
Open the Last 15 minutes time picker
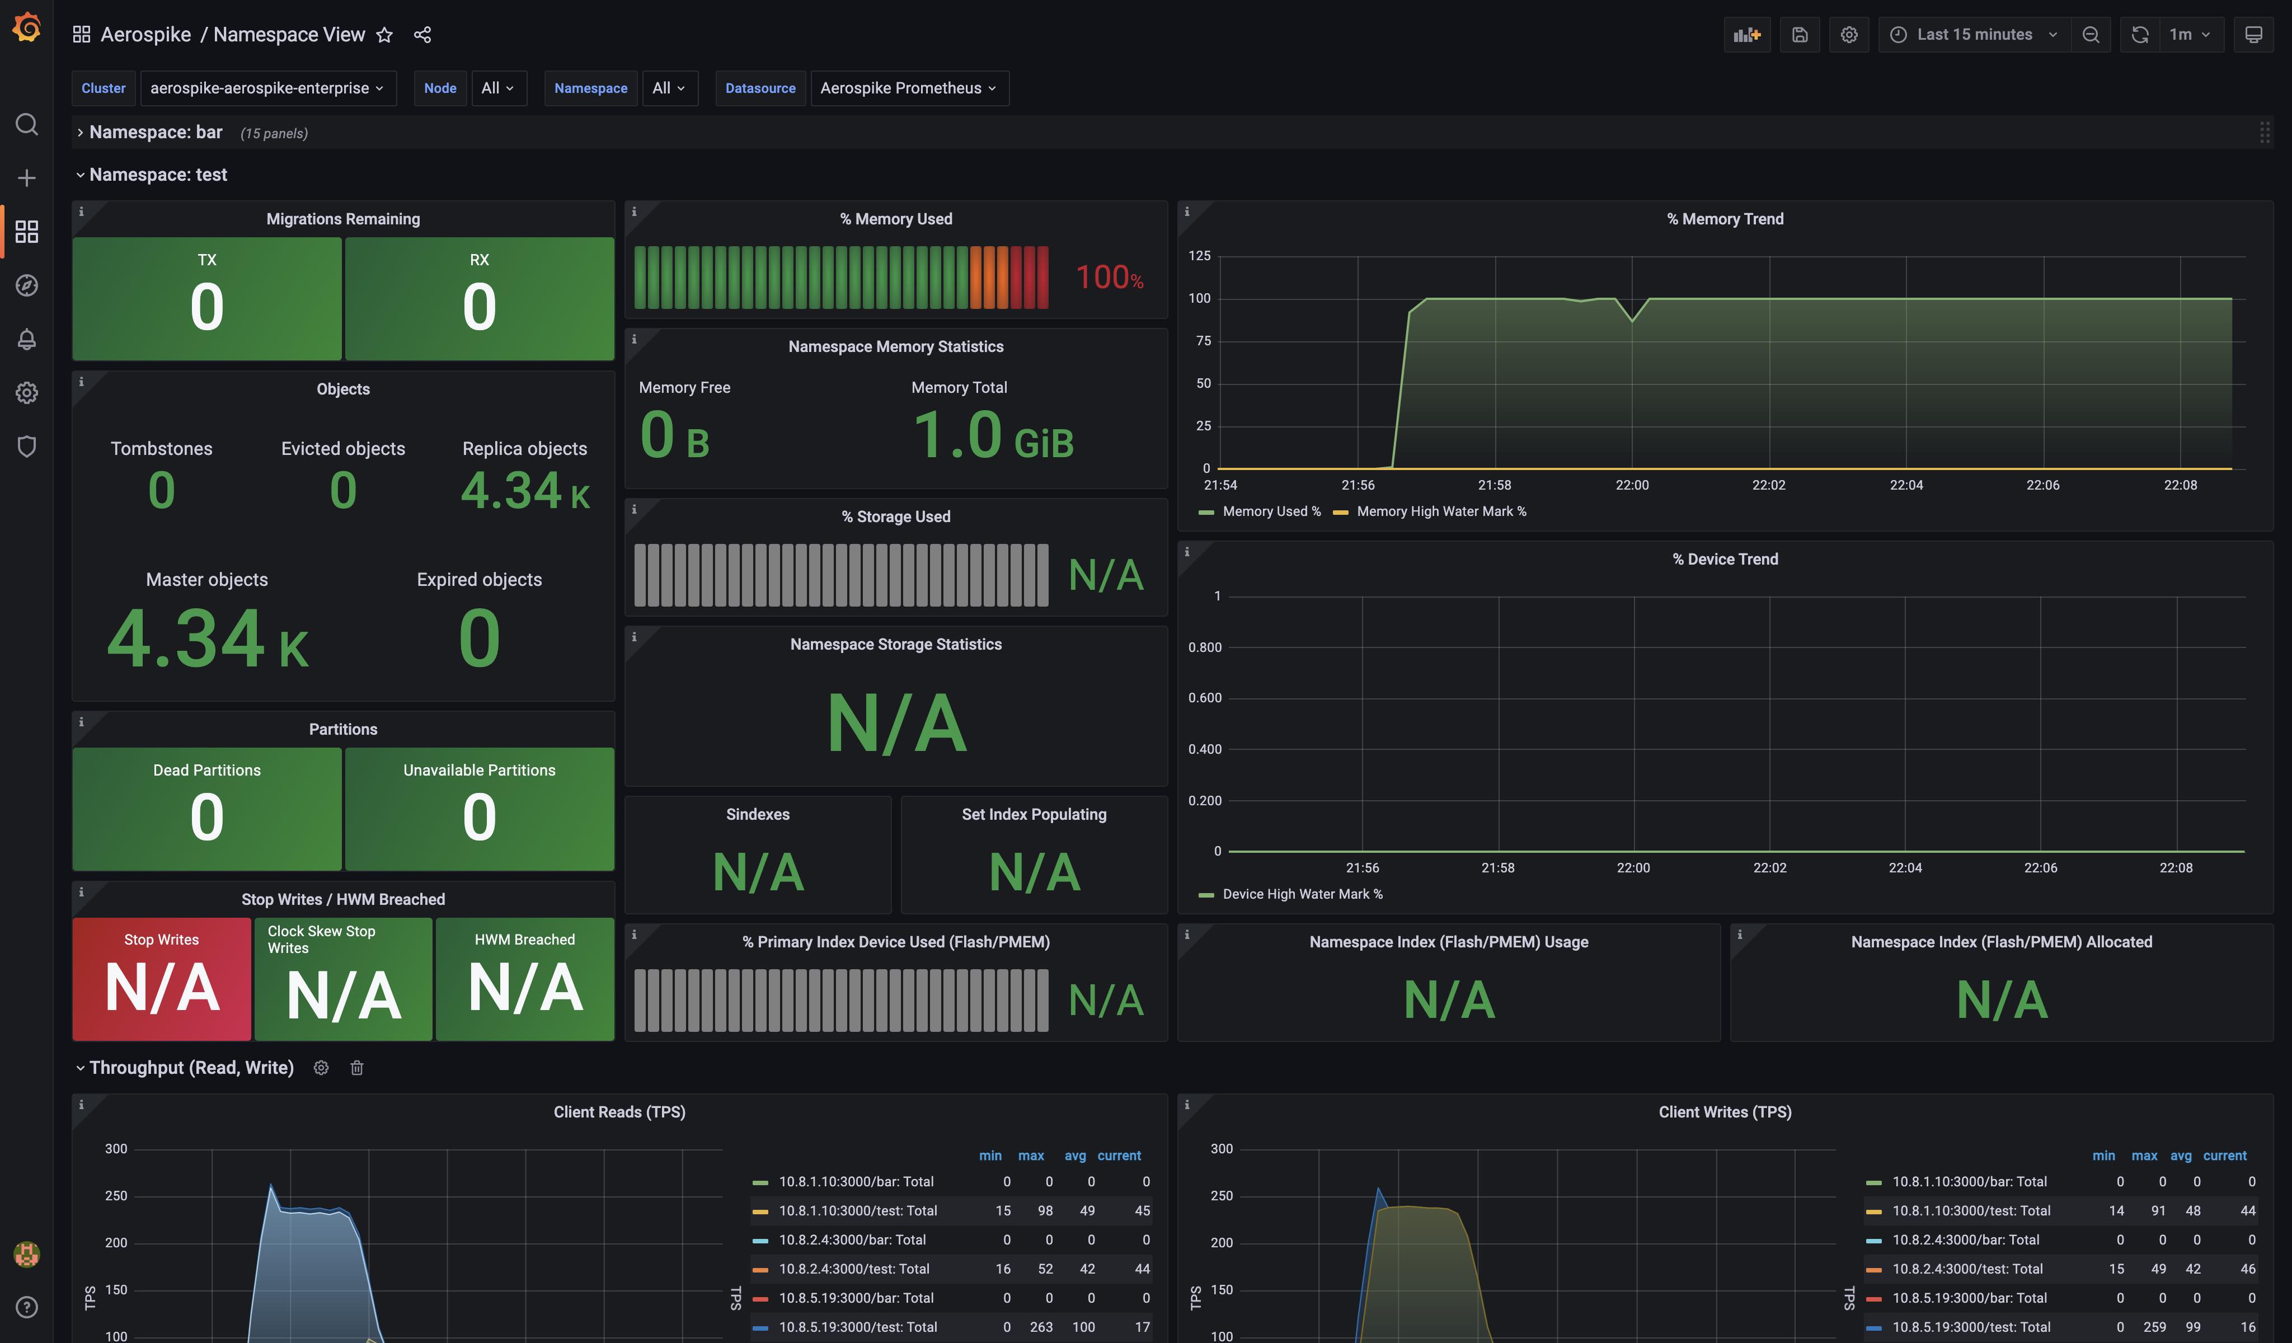[1974, 35]
